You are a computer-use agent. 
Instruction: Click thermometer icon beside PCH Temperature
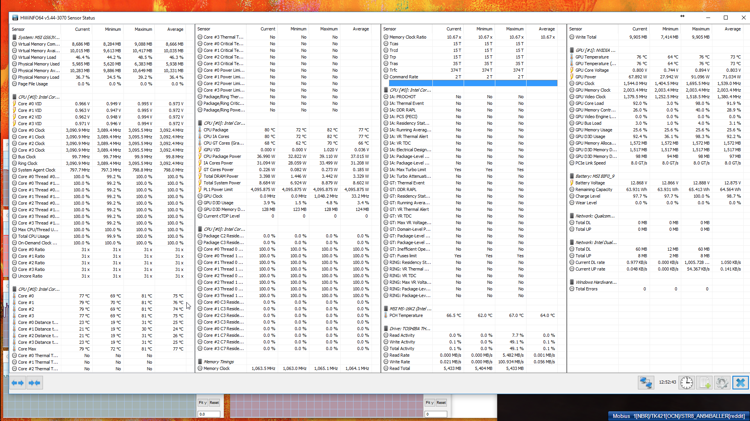(386, 315)
